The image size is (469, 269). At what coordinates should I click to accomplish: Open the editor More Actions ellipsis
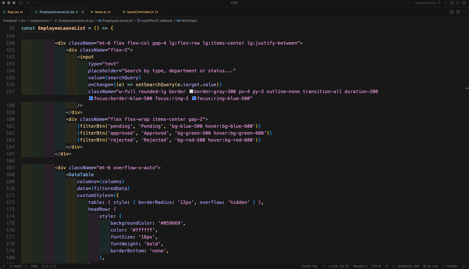click(464, 12)
